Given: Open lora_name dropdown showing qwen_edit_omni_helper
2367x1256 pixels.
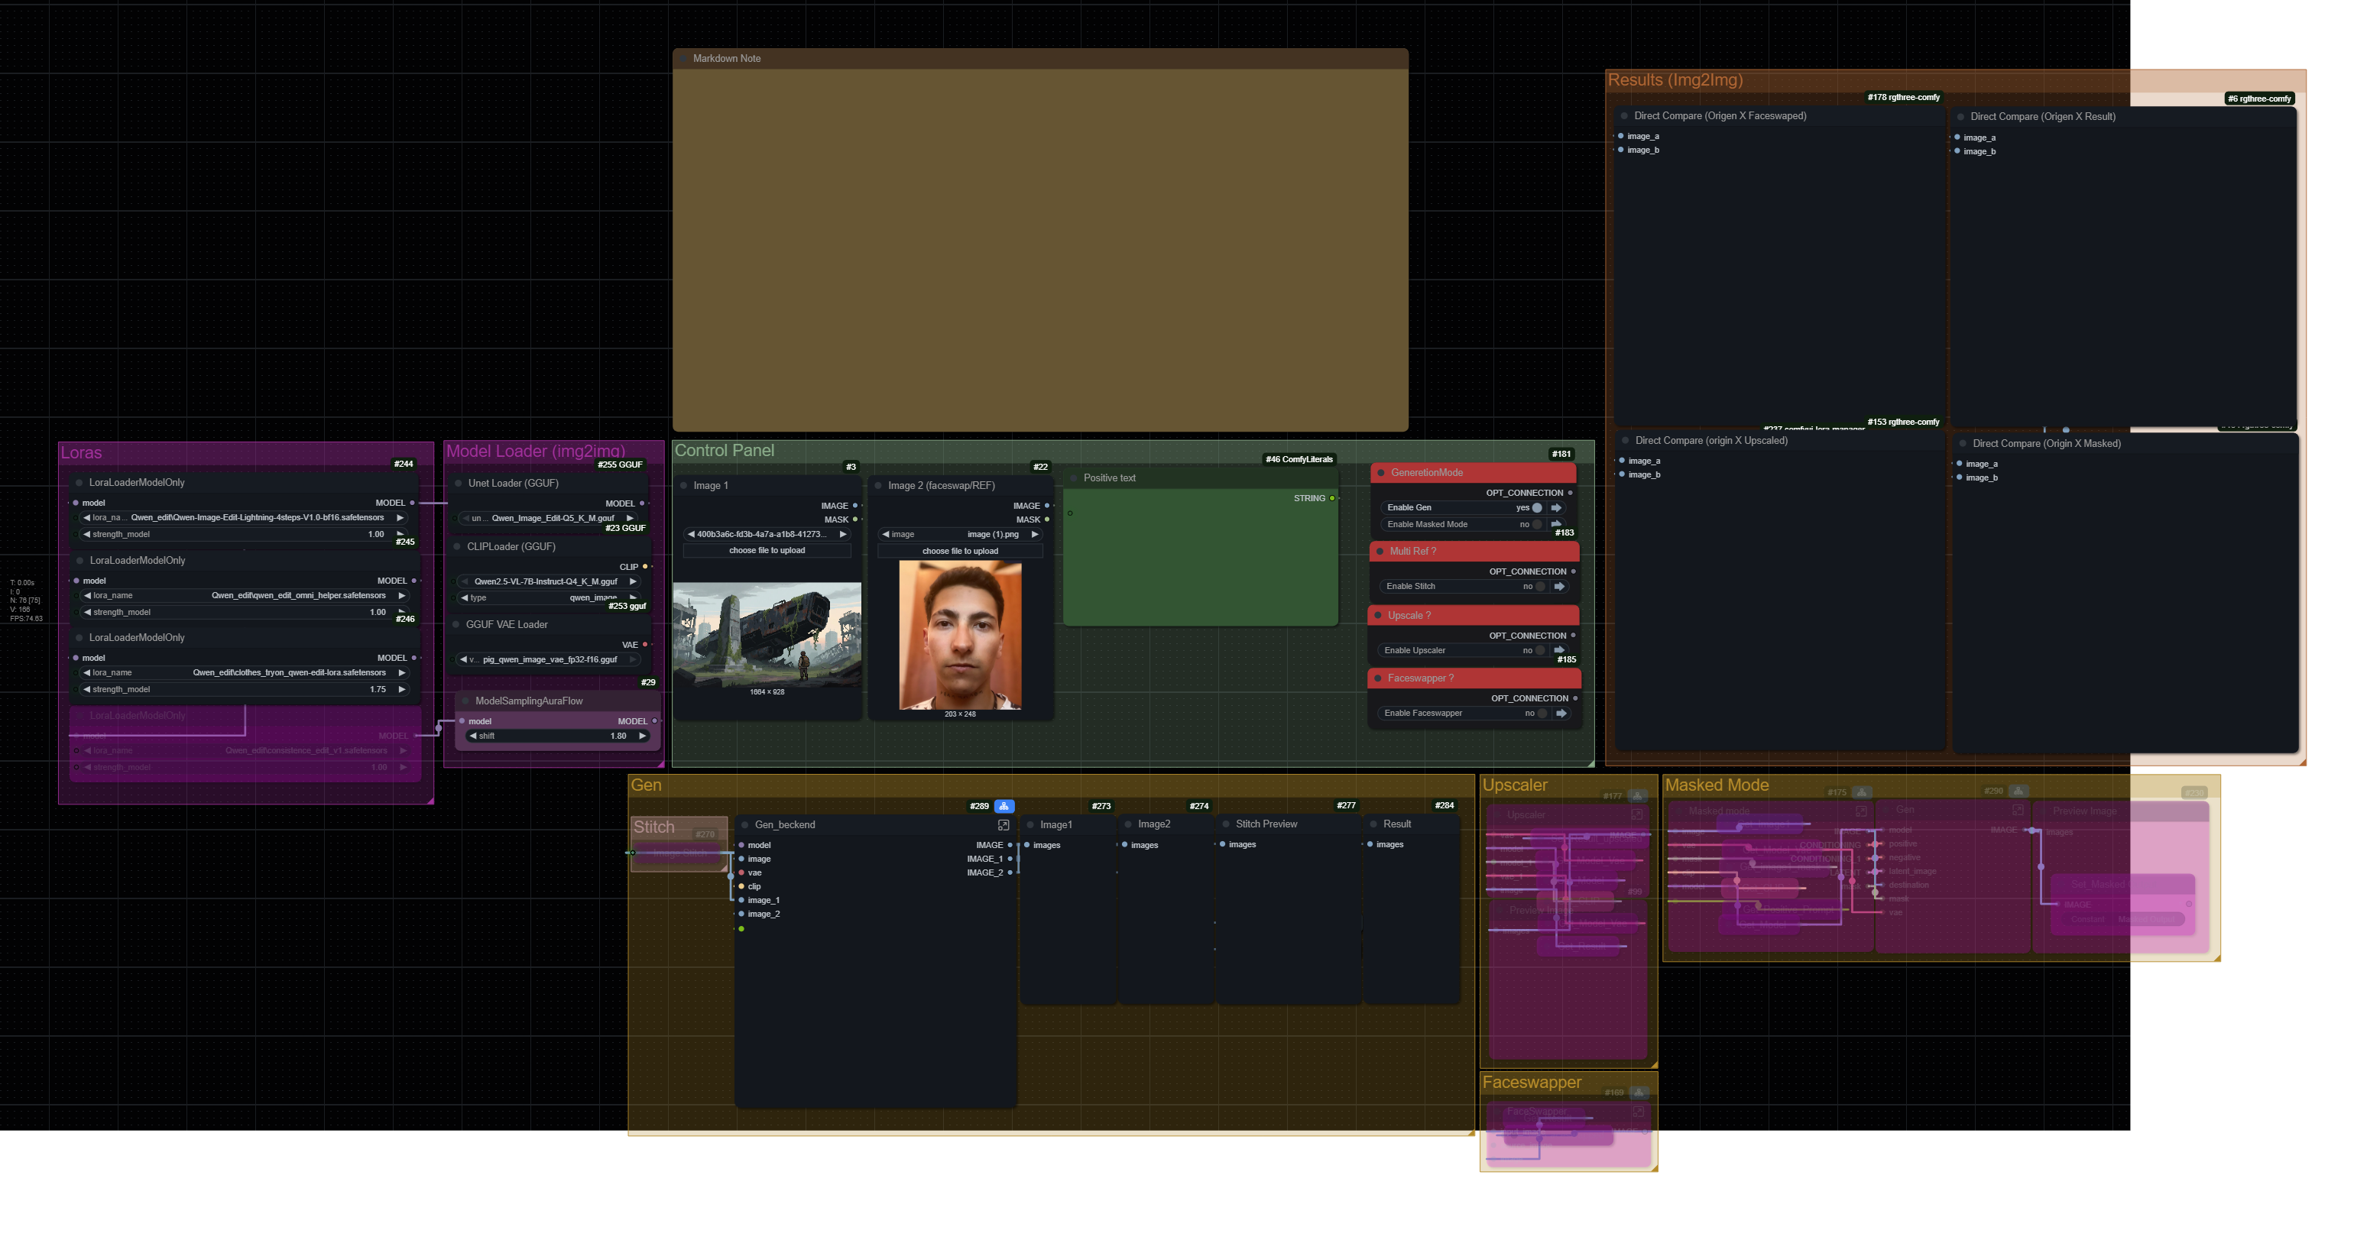Looking at the screenshot, I should 245,595.
